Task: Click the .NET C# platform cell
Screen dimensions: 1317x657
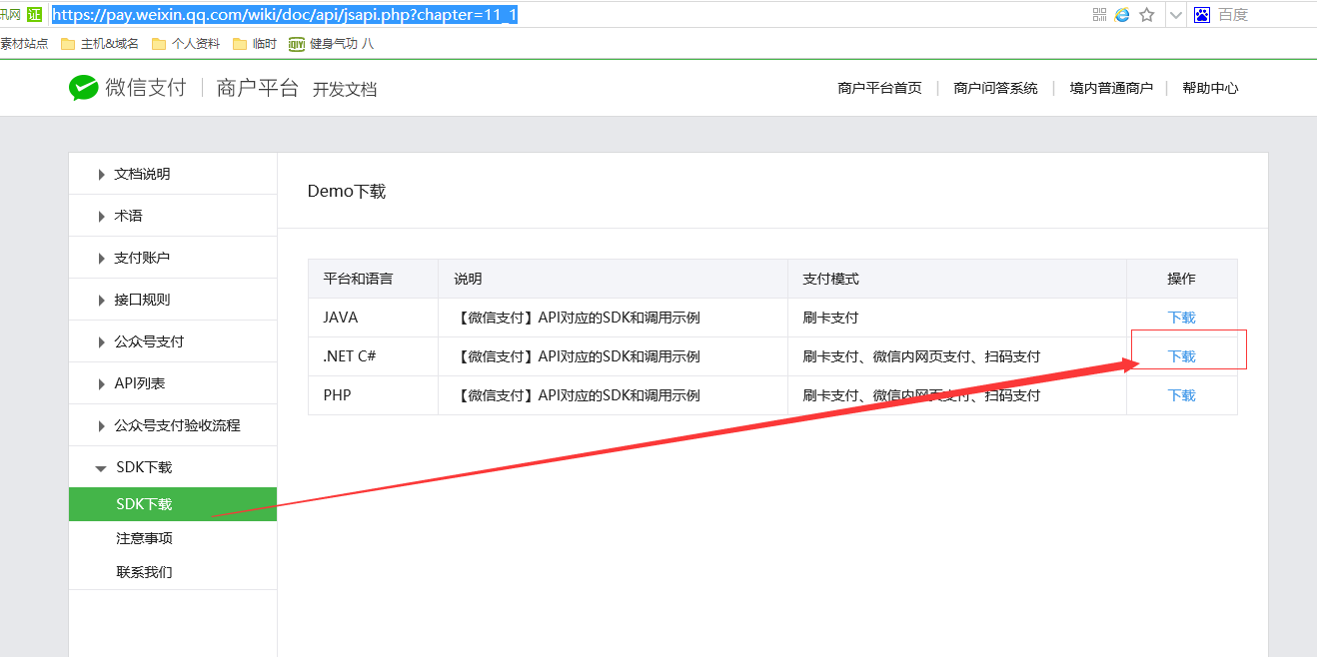Action: [374, 356]
